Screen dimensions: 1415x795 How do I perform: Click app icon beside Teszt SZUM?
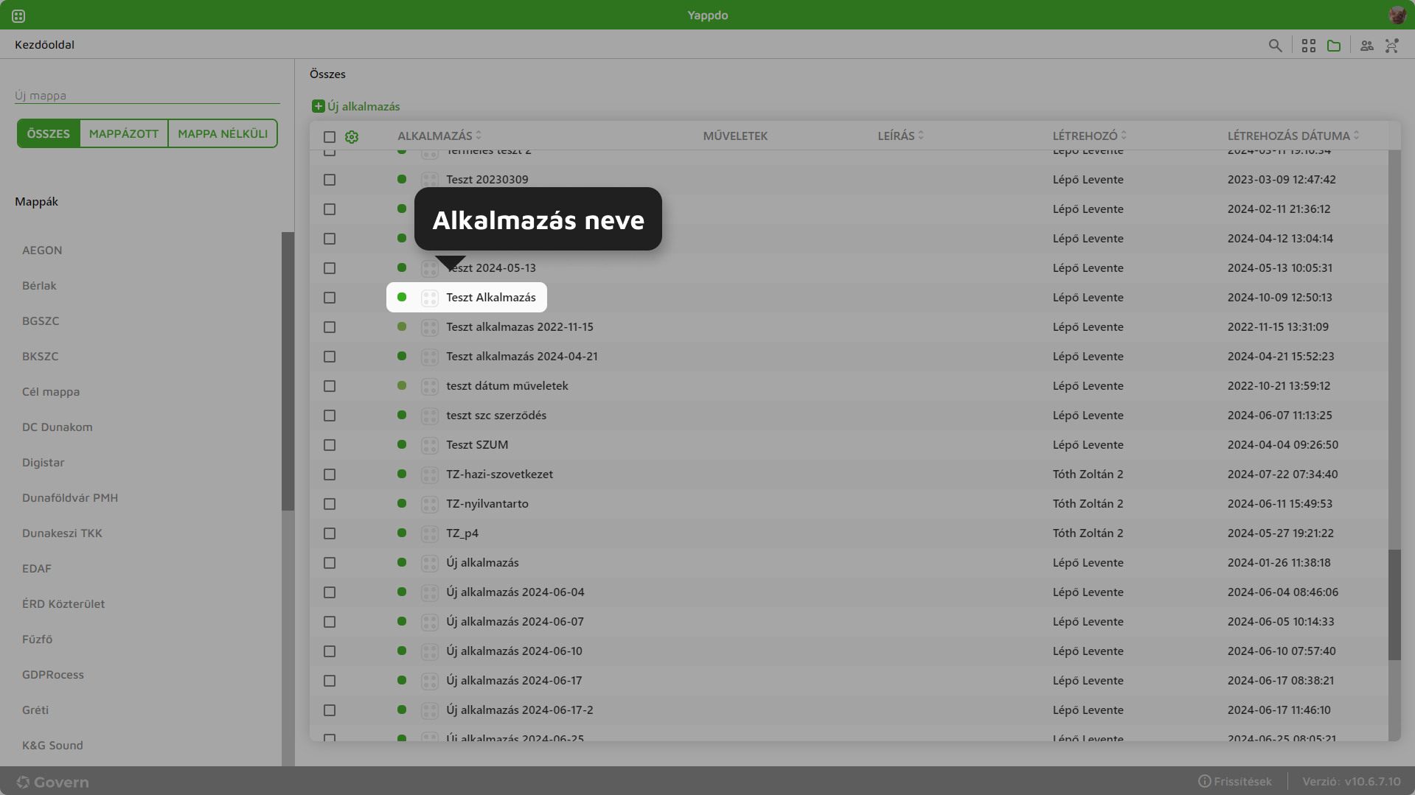coord(430,445)
